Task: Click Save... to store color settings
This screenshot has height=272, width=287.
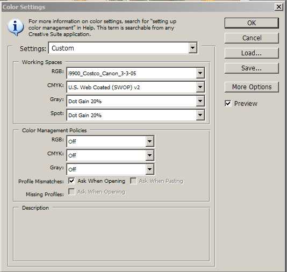Action: [252, 68]
